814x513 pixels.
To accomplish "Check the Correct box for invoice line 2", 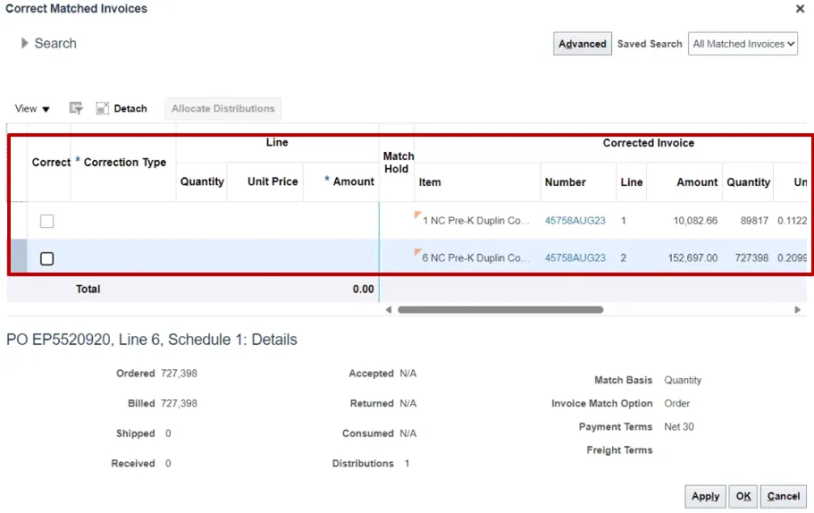I will click(x=46, y=258).
